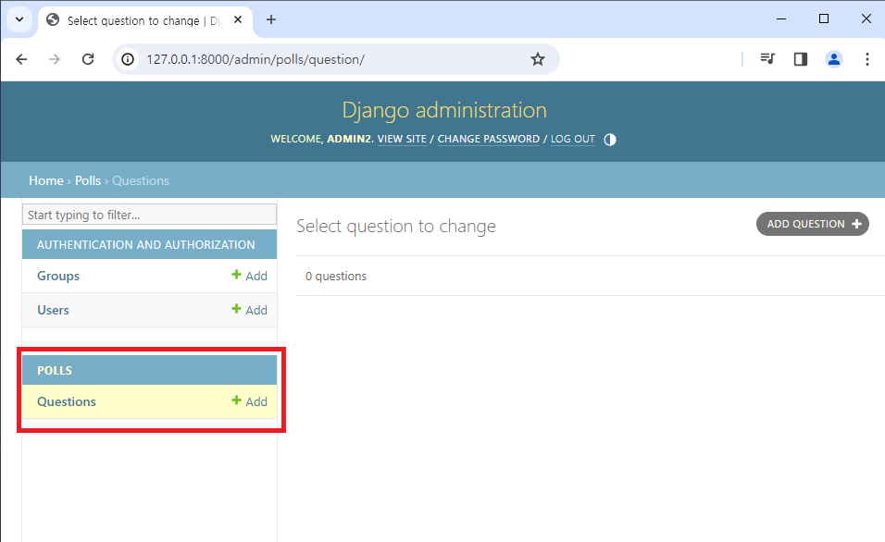
Task: Close the 'Select question to change' tab
Action: (238, 19)
